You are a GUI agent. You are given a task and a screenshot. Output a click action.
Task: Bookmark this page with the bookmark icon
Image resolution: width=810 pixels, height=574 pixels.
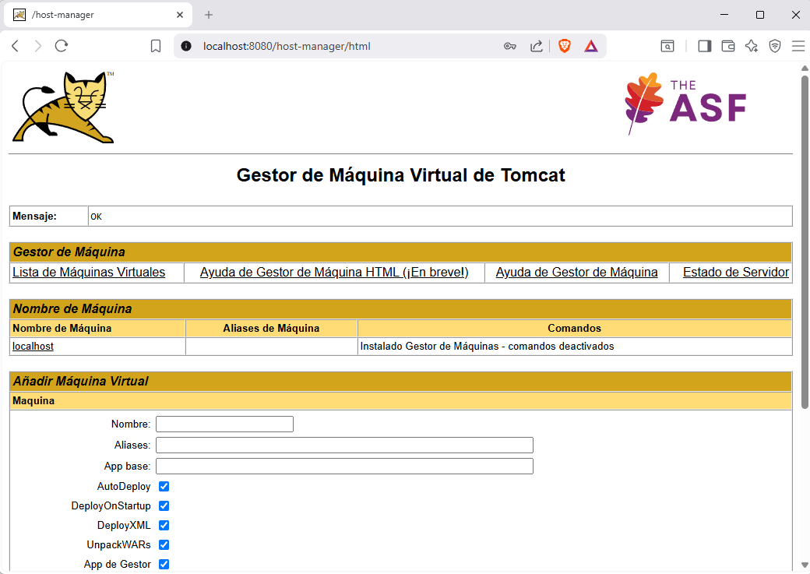click(156, 46)
